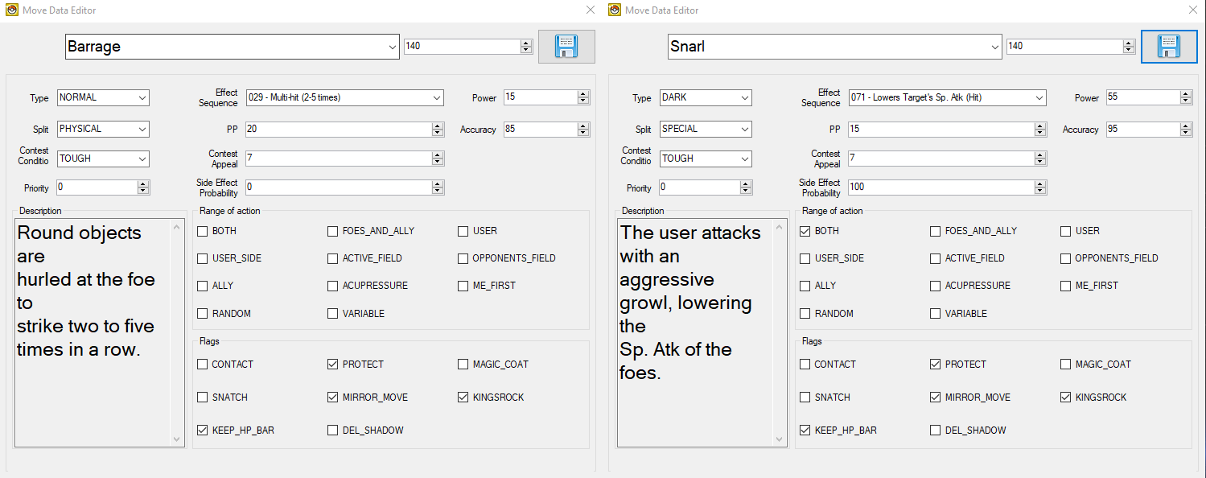Toggle KINGSROCK flag for Barrage
Screen dimensions: 1206x478
[463, 398]
